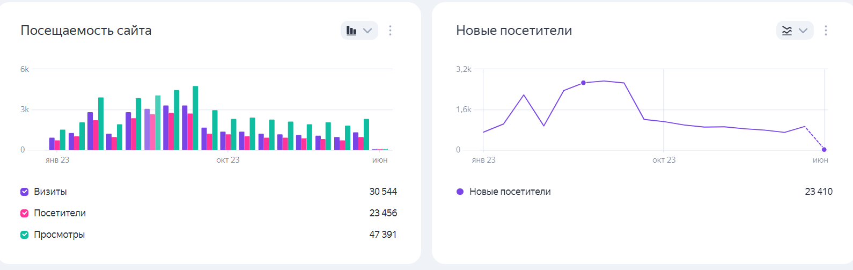The width and height of the screenshot is (853, 270).
Task: Open the Новые посетители widget title
Action: pos(513,31)
